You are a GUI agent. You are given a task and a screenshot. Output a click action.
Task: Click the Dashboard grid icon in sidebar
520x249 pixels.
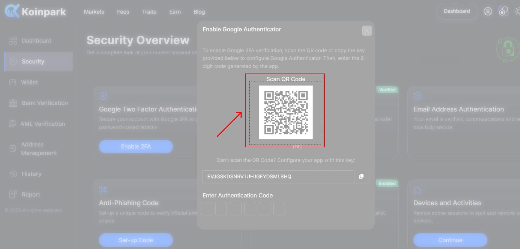tap(13, 41)
